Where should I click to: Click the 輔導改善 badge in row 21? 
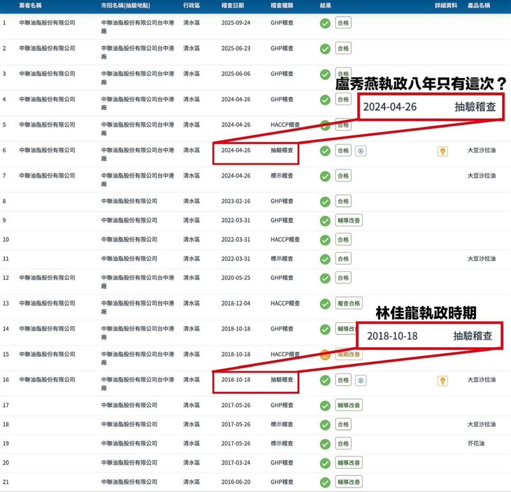coord(349,482)
